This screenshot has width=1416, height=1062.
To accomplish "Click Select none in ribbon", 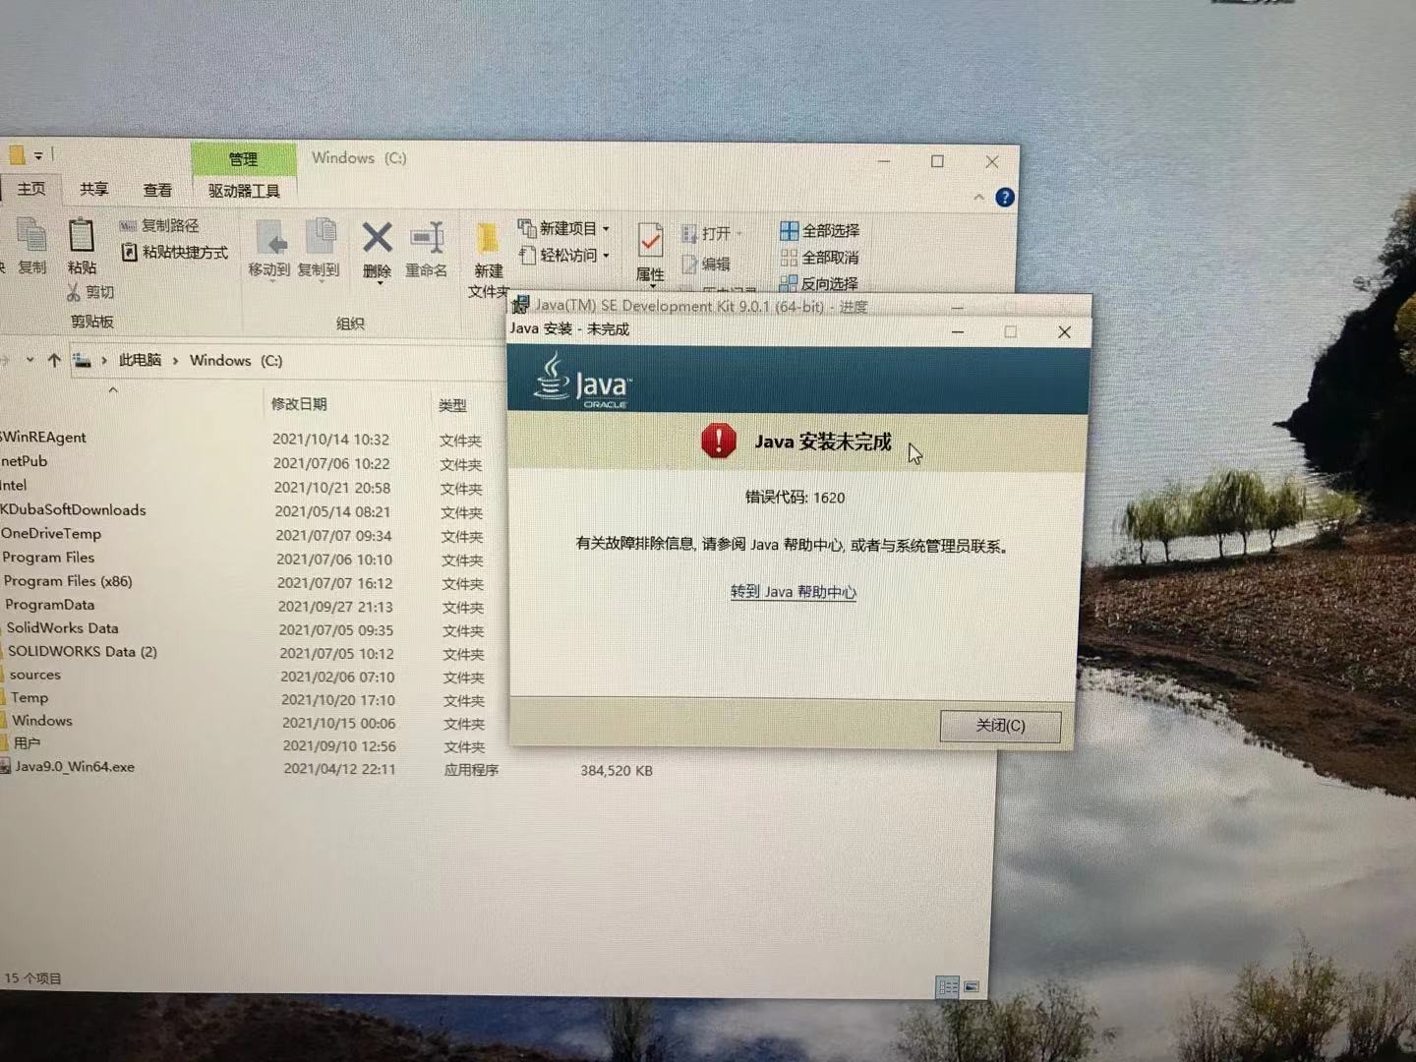I will pos(819,258).
